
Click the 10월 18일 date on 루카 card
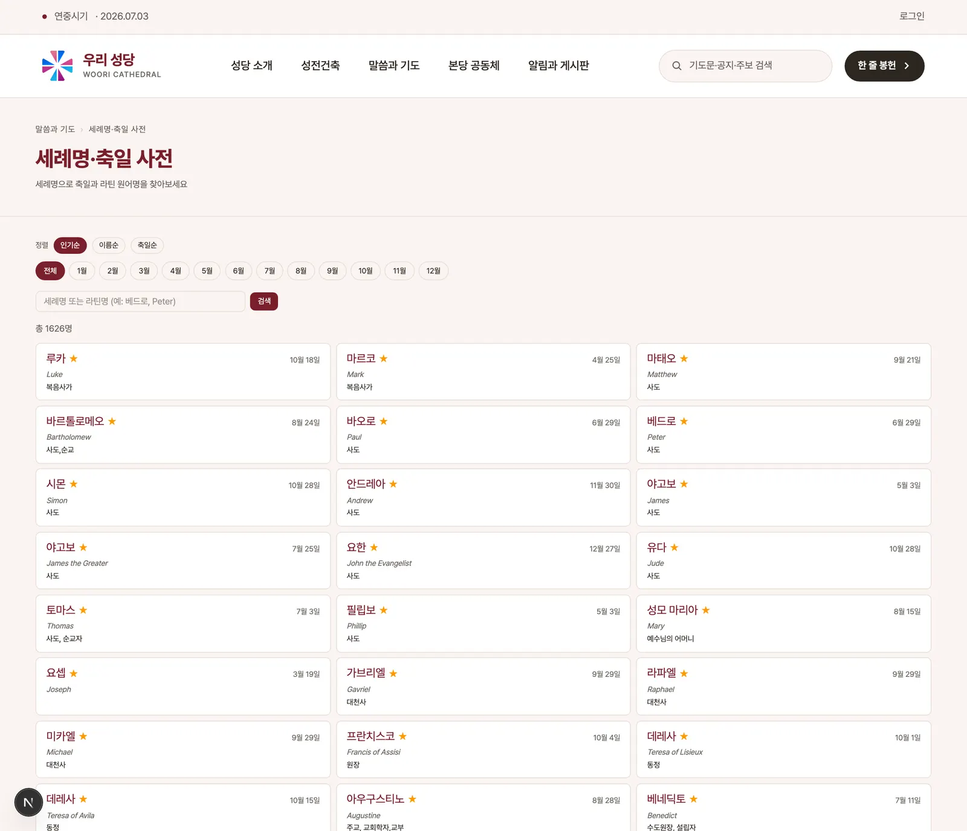[305, 360]
